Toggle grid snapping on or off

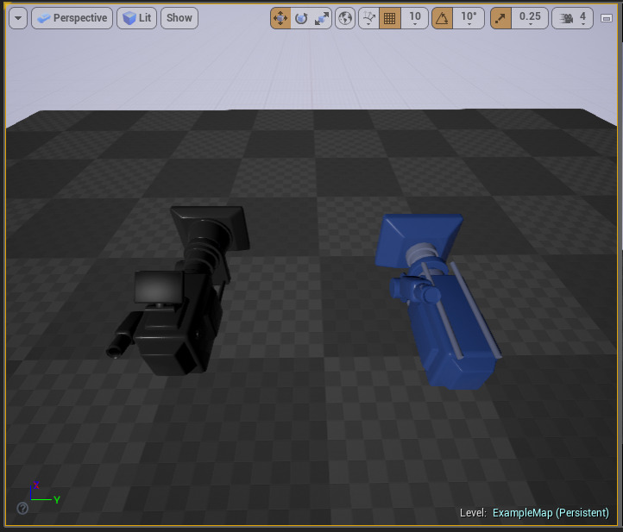[x=390, y=18]
